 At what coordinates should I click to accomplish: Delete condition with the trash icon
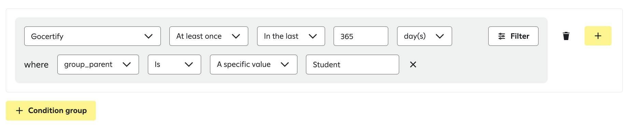[566, 36]
